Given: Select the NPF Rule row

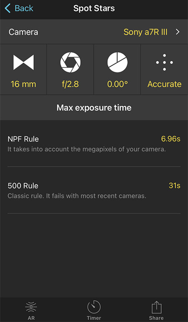Looking at the screenshot, I should click(x=94, y=144).
